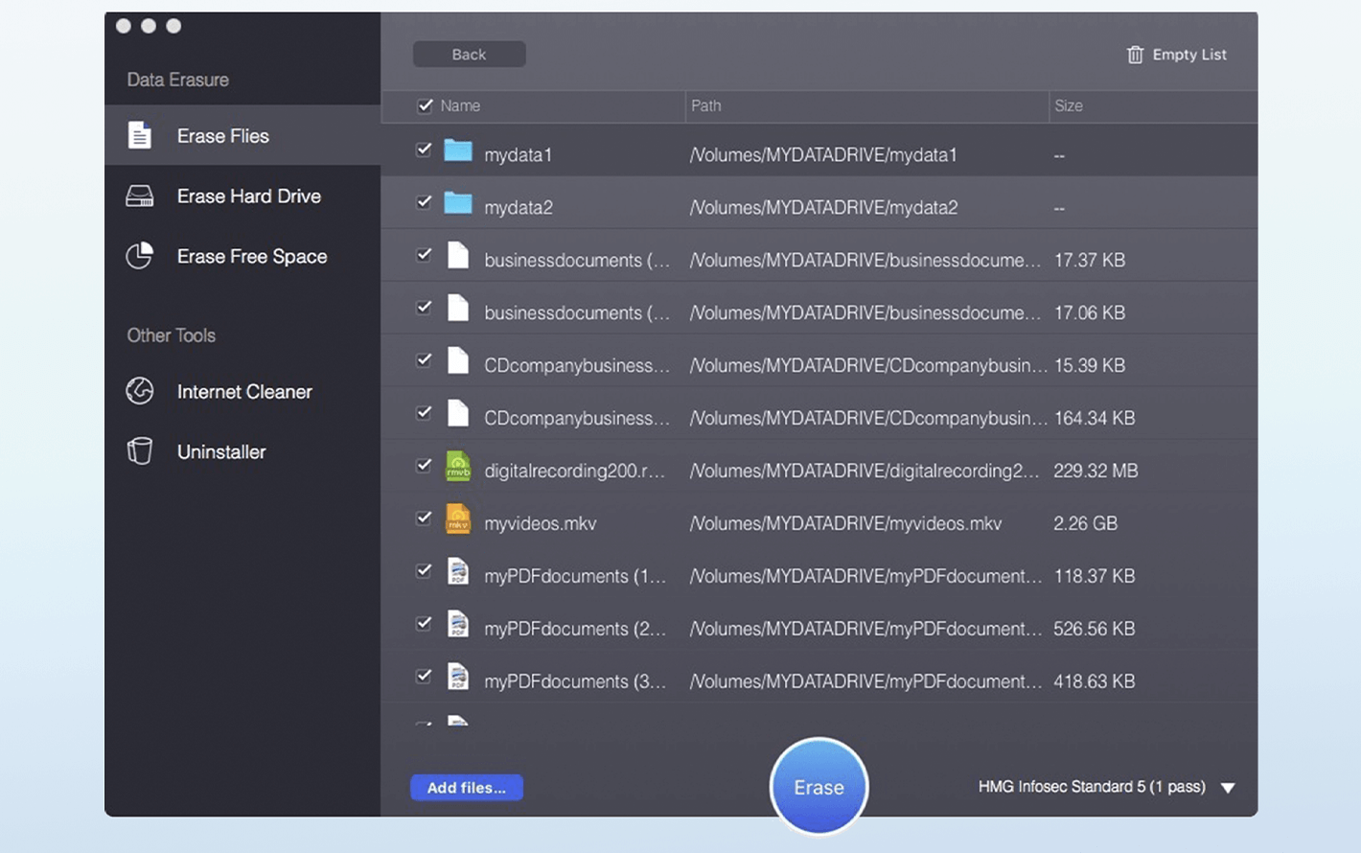Click the mydata1 folder icon
Screen dimensions: 1361x853
[x=458, y=150]
